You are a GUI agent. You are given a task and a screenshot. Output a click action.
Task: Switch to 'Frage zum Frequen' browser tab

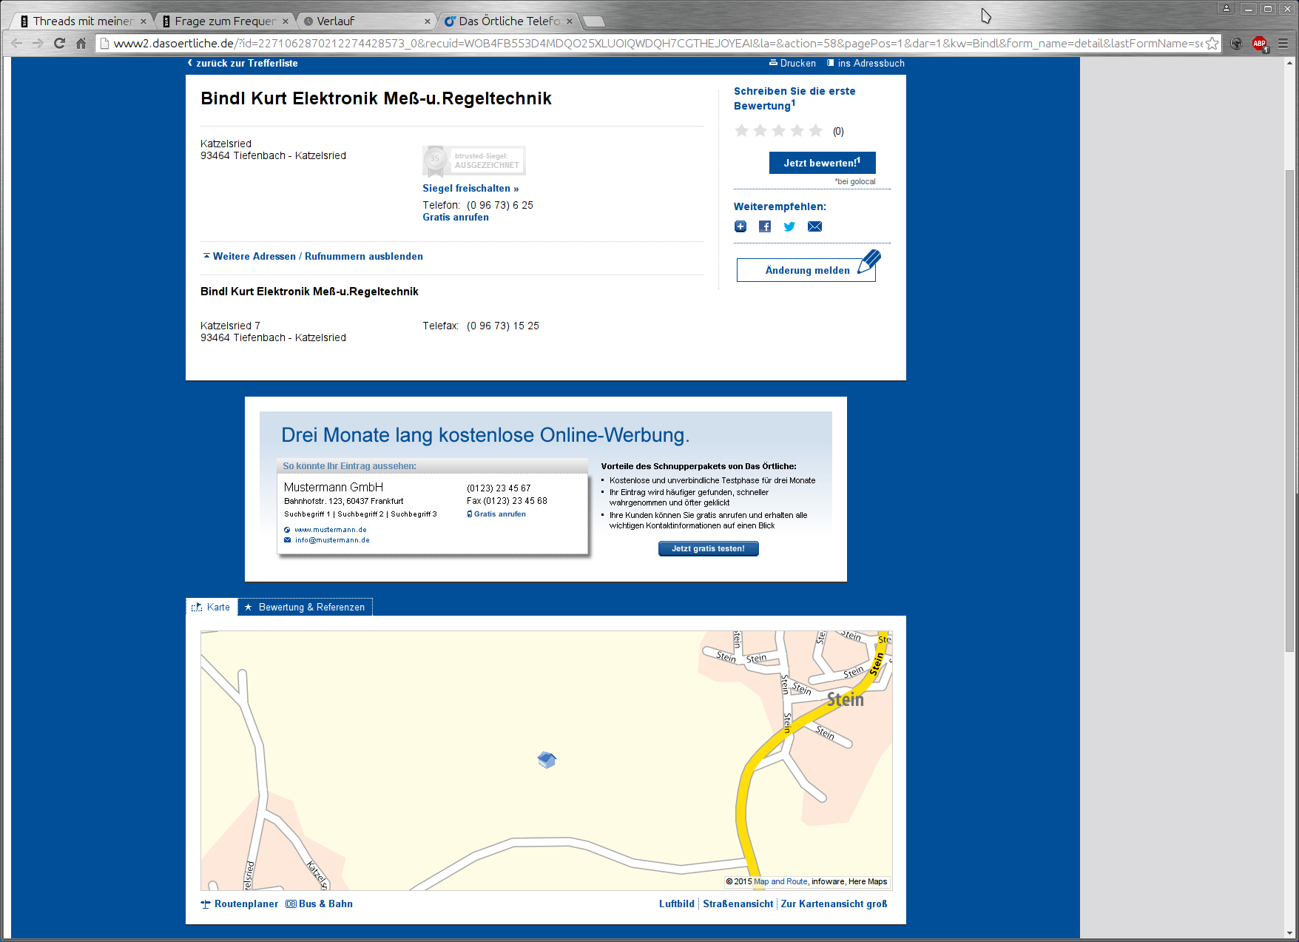(x=224, y=21)
